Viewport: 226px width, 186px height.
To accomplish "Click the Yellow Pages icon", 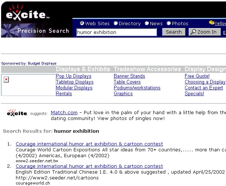I will coord(212,23).
